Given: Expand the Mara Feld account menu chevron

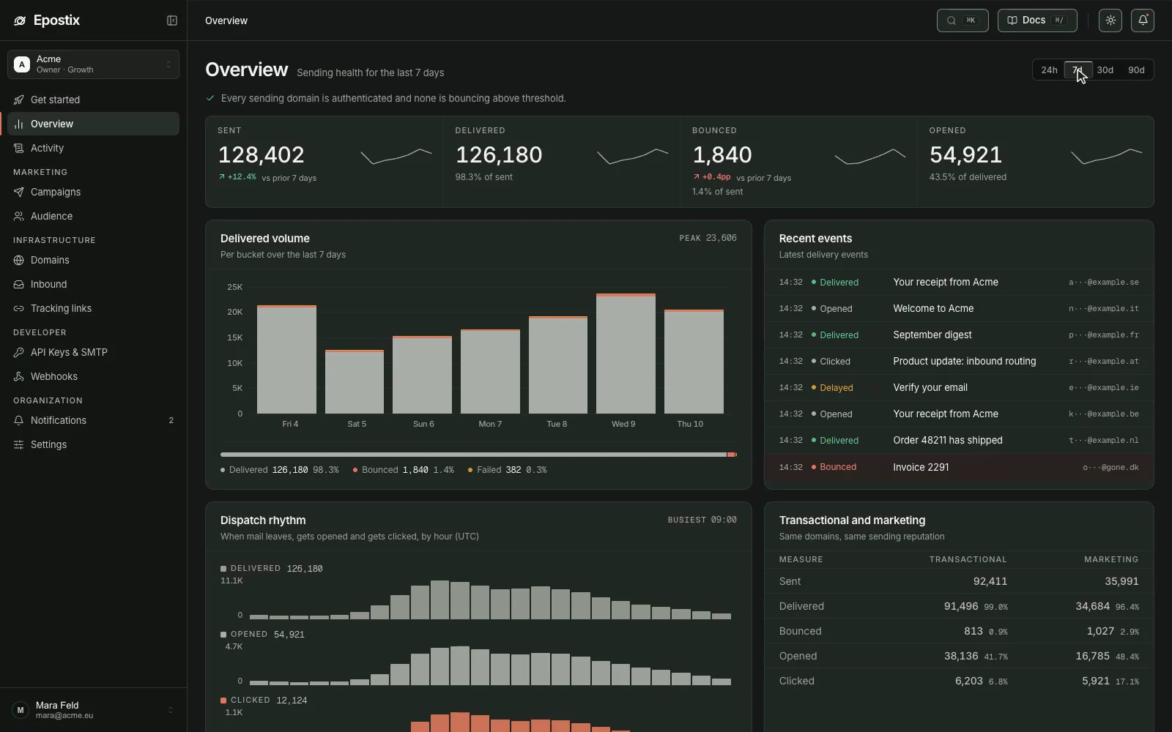Looking at the screenshot, I should 171,710.
